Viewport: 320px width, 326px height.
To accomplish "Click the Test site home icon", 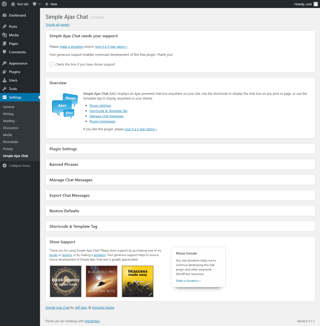I will point(13,4).
